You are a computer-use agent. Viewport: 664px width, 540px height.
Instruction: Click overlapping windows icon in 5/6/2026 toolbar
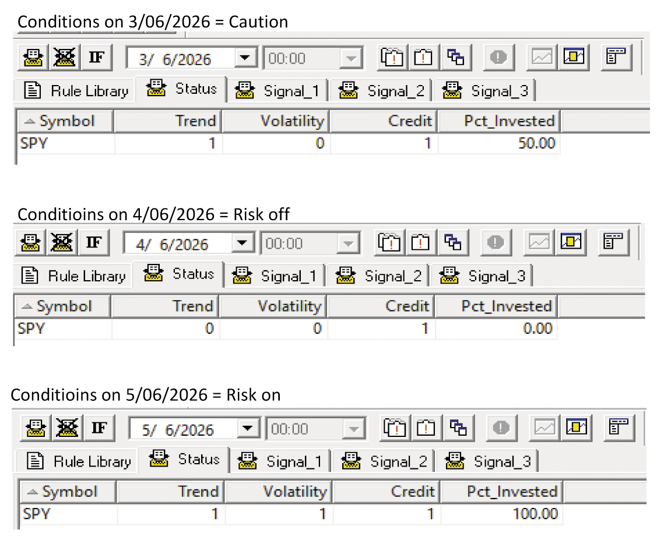pos(458,428)
